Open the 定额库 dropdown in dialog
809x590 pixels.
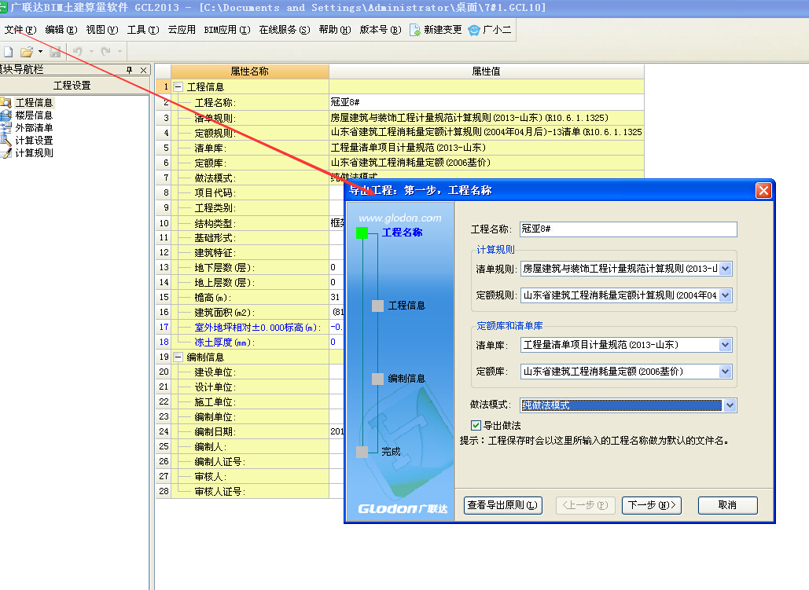726,372
